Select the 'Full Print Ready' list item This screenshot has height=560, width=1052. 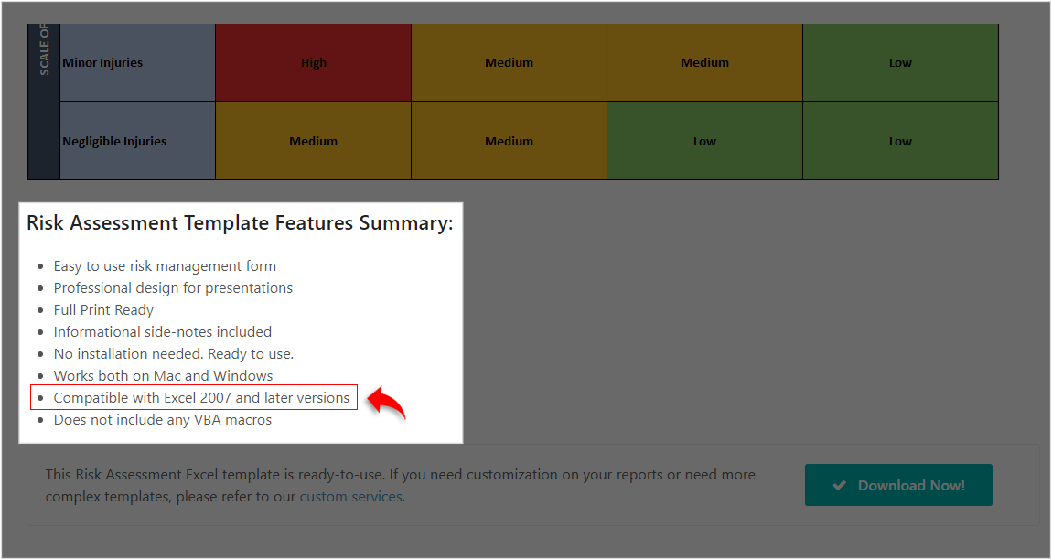point(104,310)
